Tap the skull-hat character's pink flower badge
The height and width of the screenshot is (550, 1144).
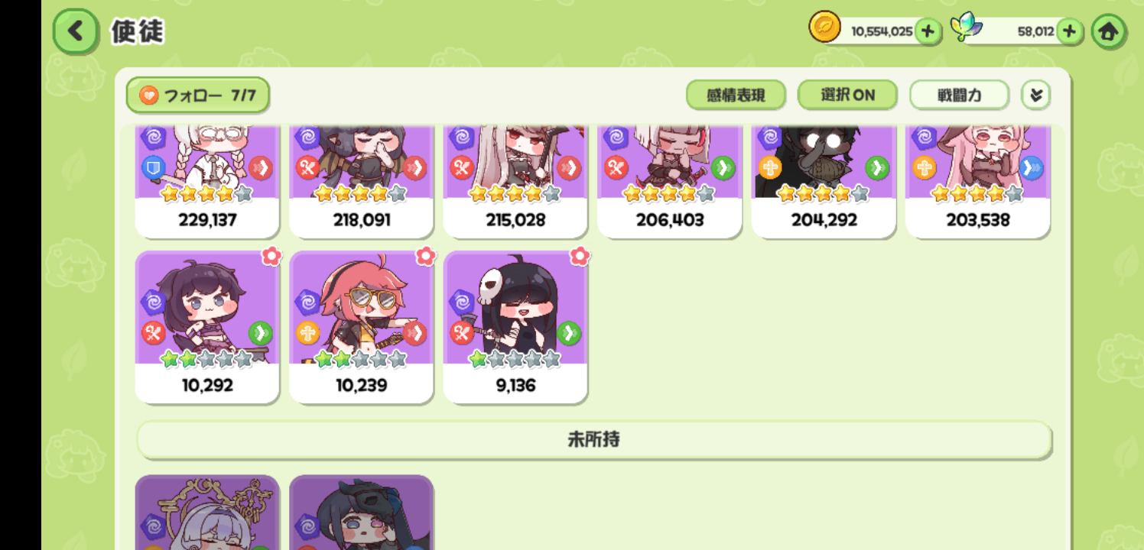(580, 256)
